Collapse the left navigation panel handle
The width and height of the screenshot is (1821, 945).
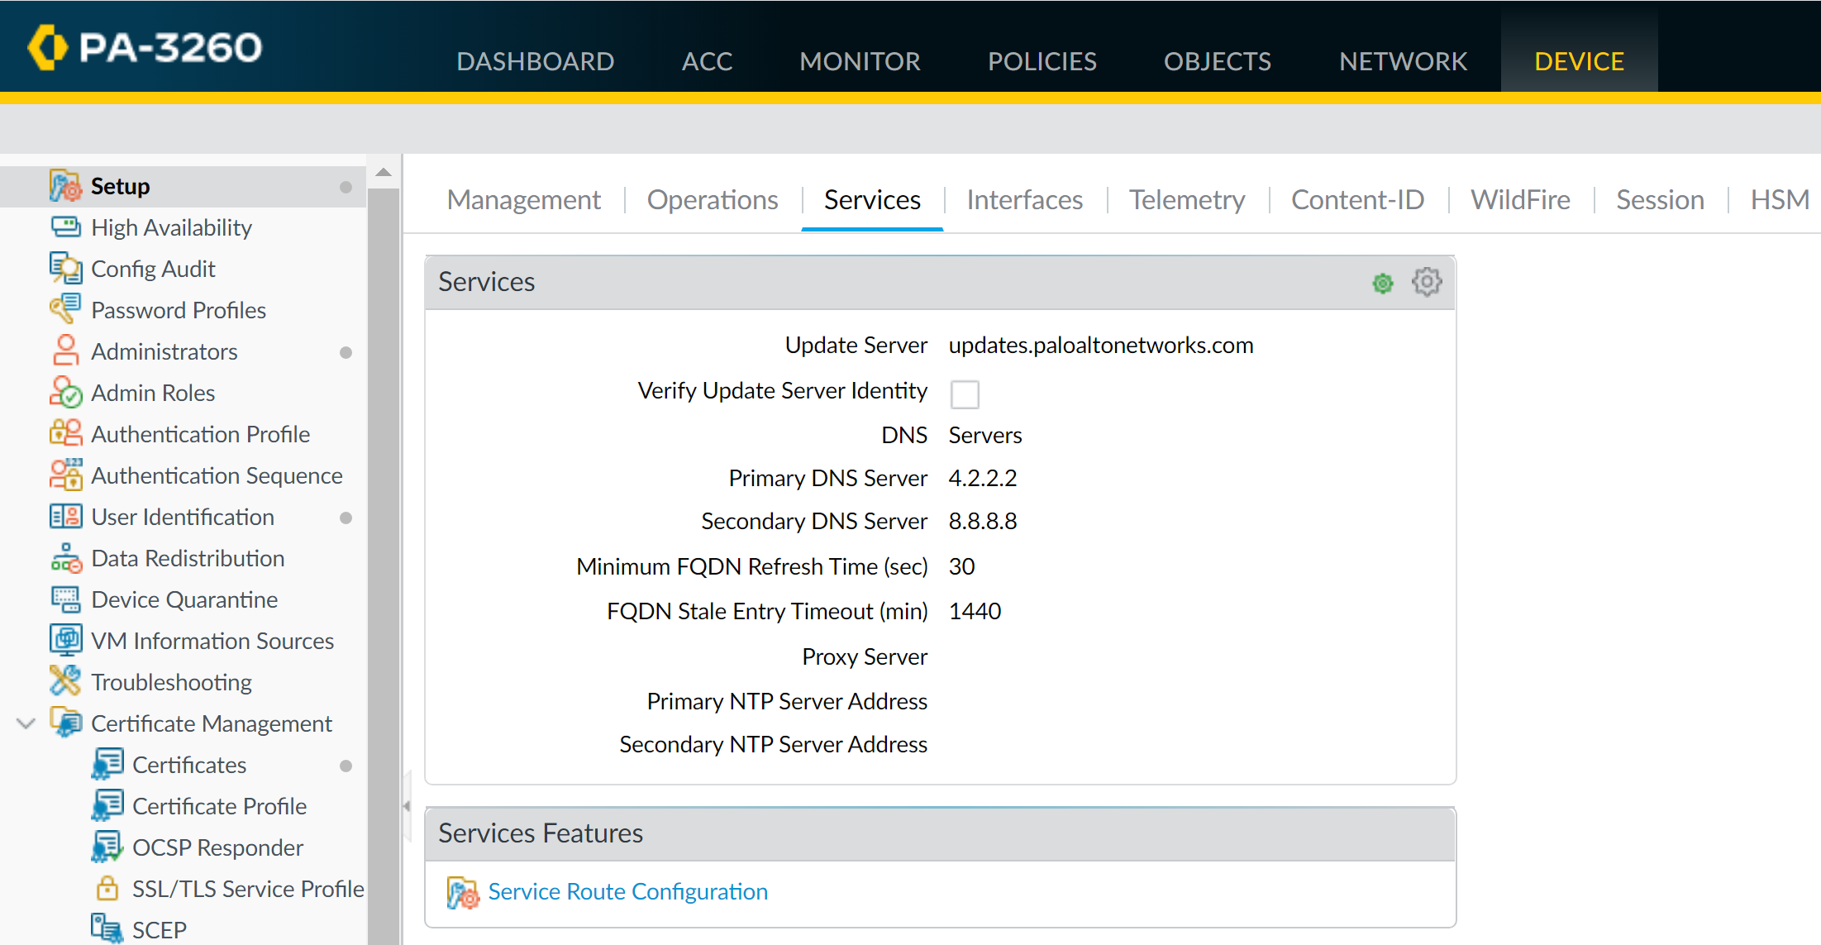406,805
